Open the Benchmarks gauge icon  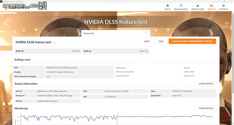[181, 6]
